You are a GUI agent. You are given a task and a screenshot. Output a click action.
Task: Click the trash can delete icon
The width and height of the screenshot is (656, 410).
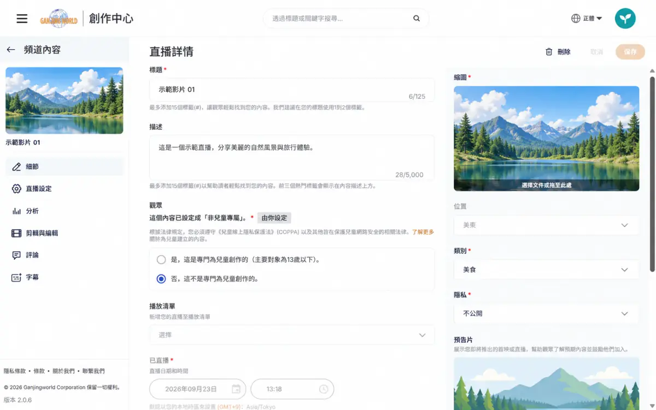click(549, 52)
